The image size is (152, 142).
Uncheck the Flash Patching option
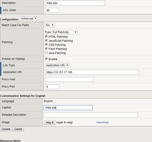point(46,49)
